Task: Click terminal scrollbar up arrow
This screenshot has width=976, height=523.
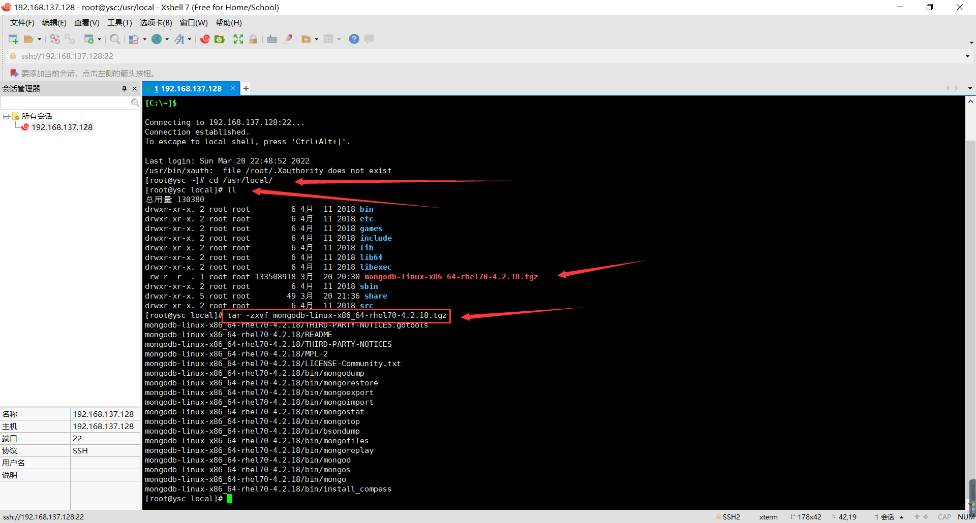Action: 970,102
